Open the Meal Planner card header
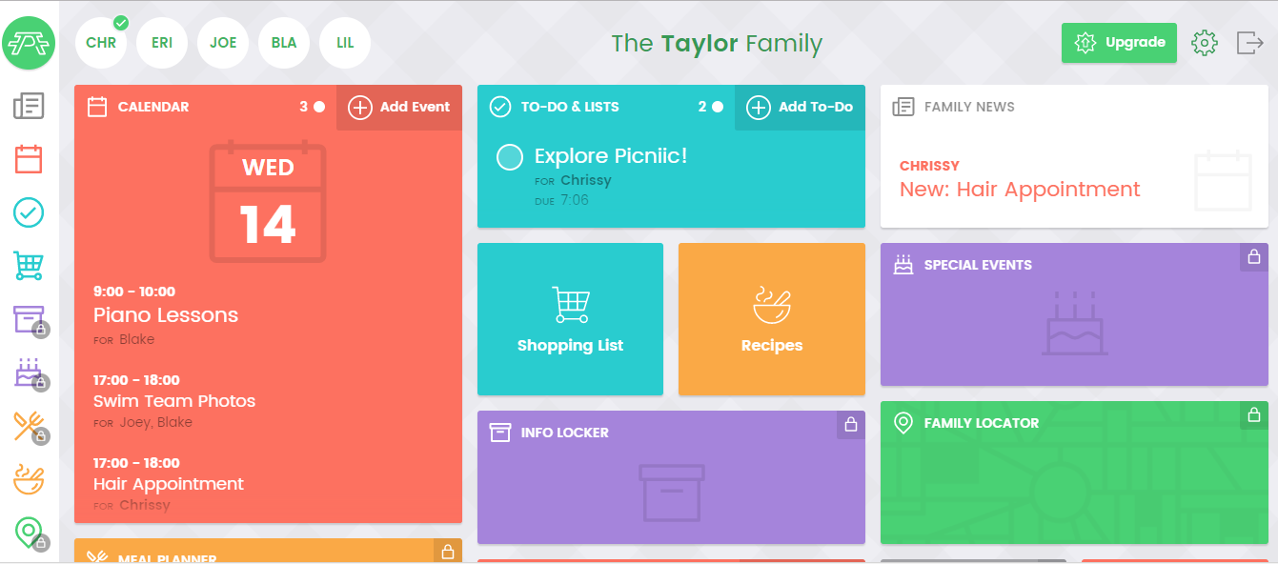Image resolution: width=1278 pixels, height=564 pixels. pyautogui.click(x=268, y=552)
